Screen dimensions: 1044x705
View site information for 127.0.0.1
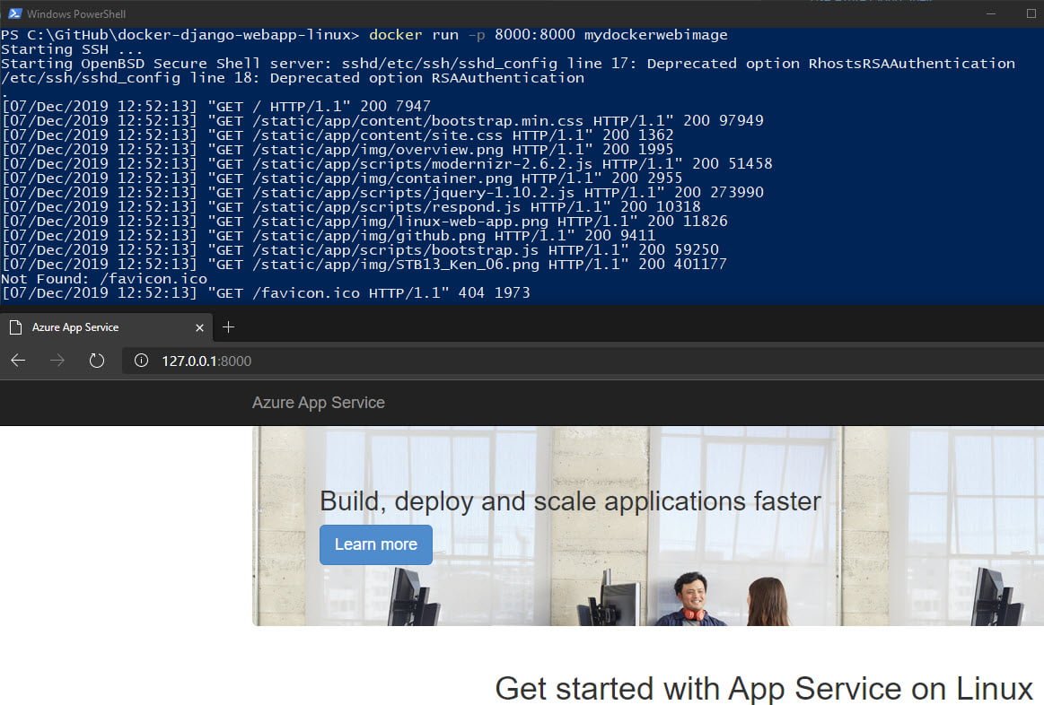[141, 361]
